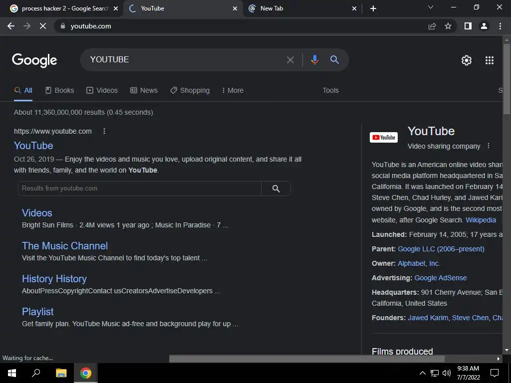Screen dimensions: 511x383
Task: Open the Playlist sitelink
Action: click(38, 312)
